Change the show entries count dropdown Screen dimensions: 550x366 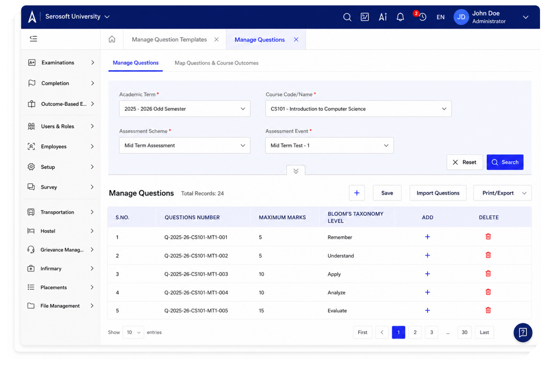(133, 332)
